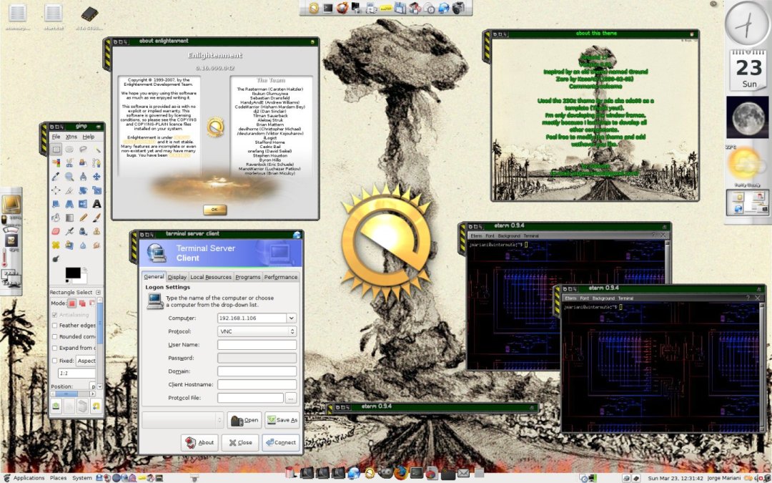Screen dimensions: 772x483
Task: Select the Free Select lasso tool
Action: point(83,150)
